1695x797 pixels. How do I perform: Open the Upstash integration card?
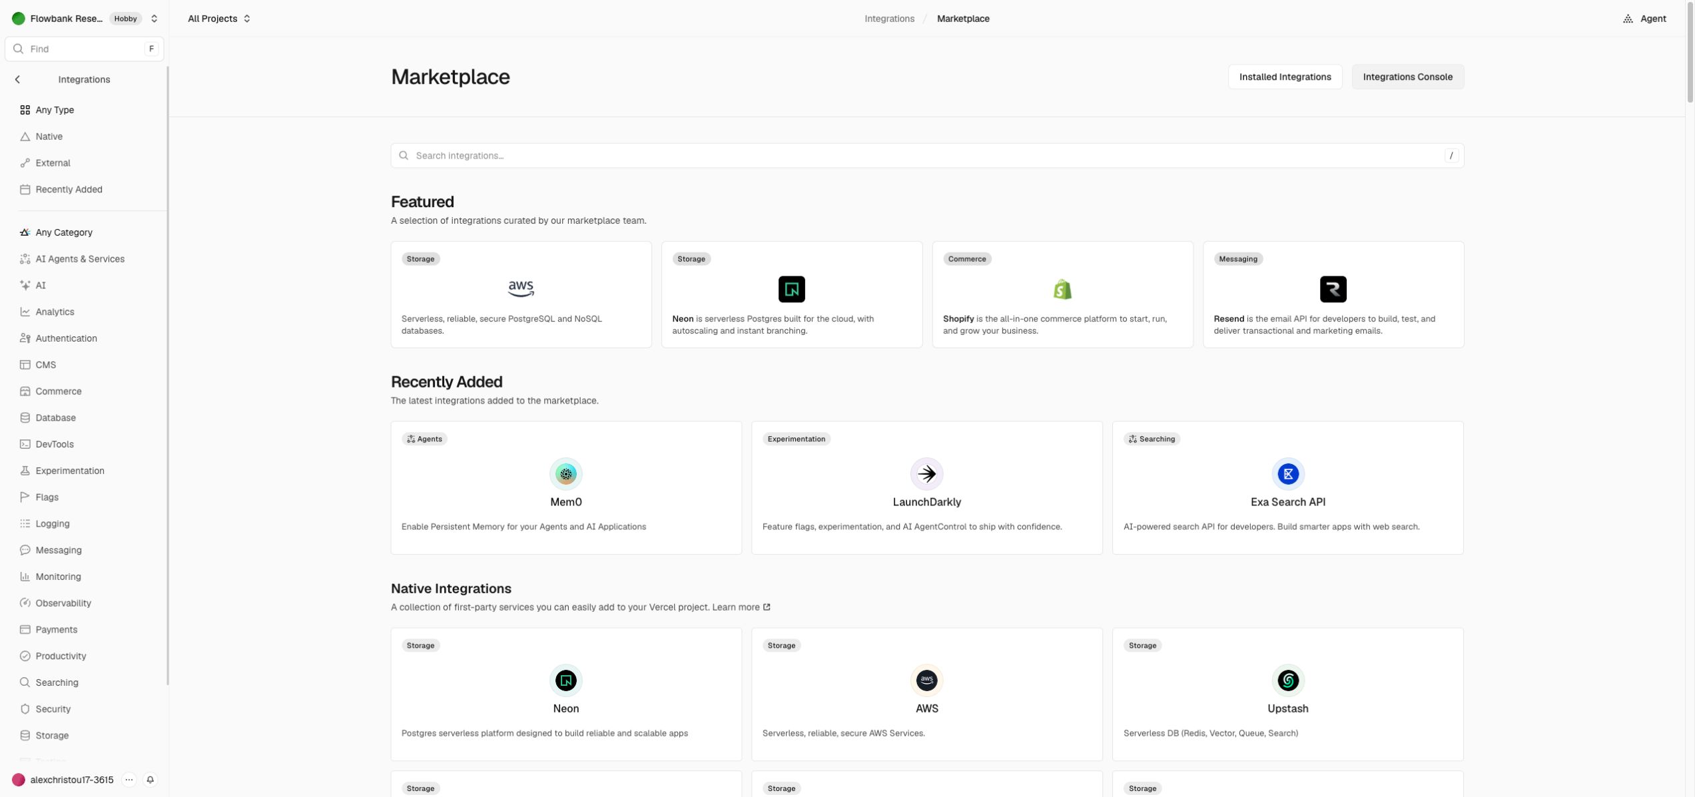click(x=1287, y=694)
